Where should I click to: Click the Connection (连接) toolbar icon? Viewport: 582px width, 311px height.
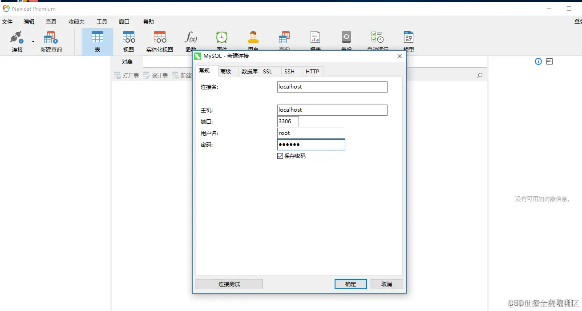point(17,42)
